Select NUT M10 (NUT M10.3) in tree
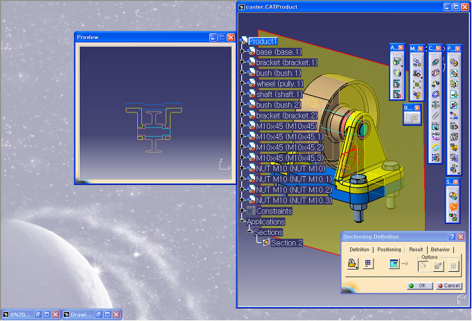Screen dimensions: 472x321 [x=294, y=200]
